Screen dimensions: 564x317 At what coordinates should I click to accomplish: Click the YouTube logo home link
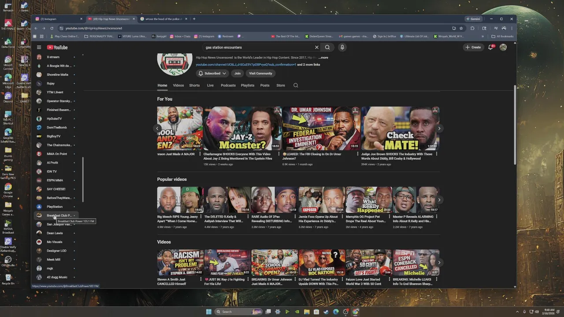point(57,47)
